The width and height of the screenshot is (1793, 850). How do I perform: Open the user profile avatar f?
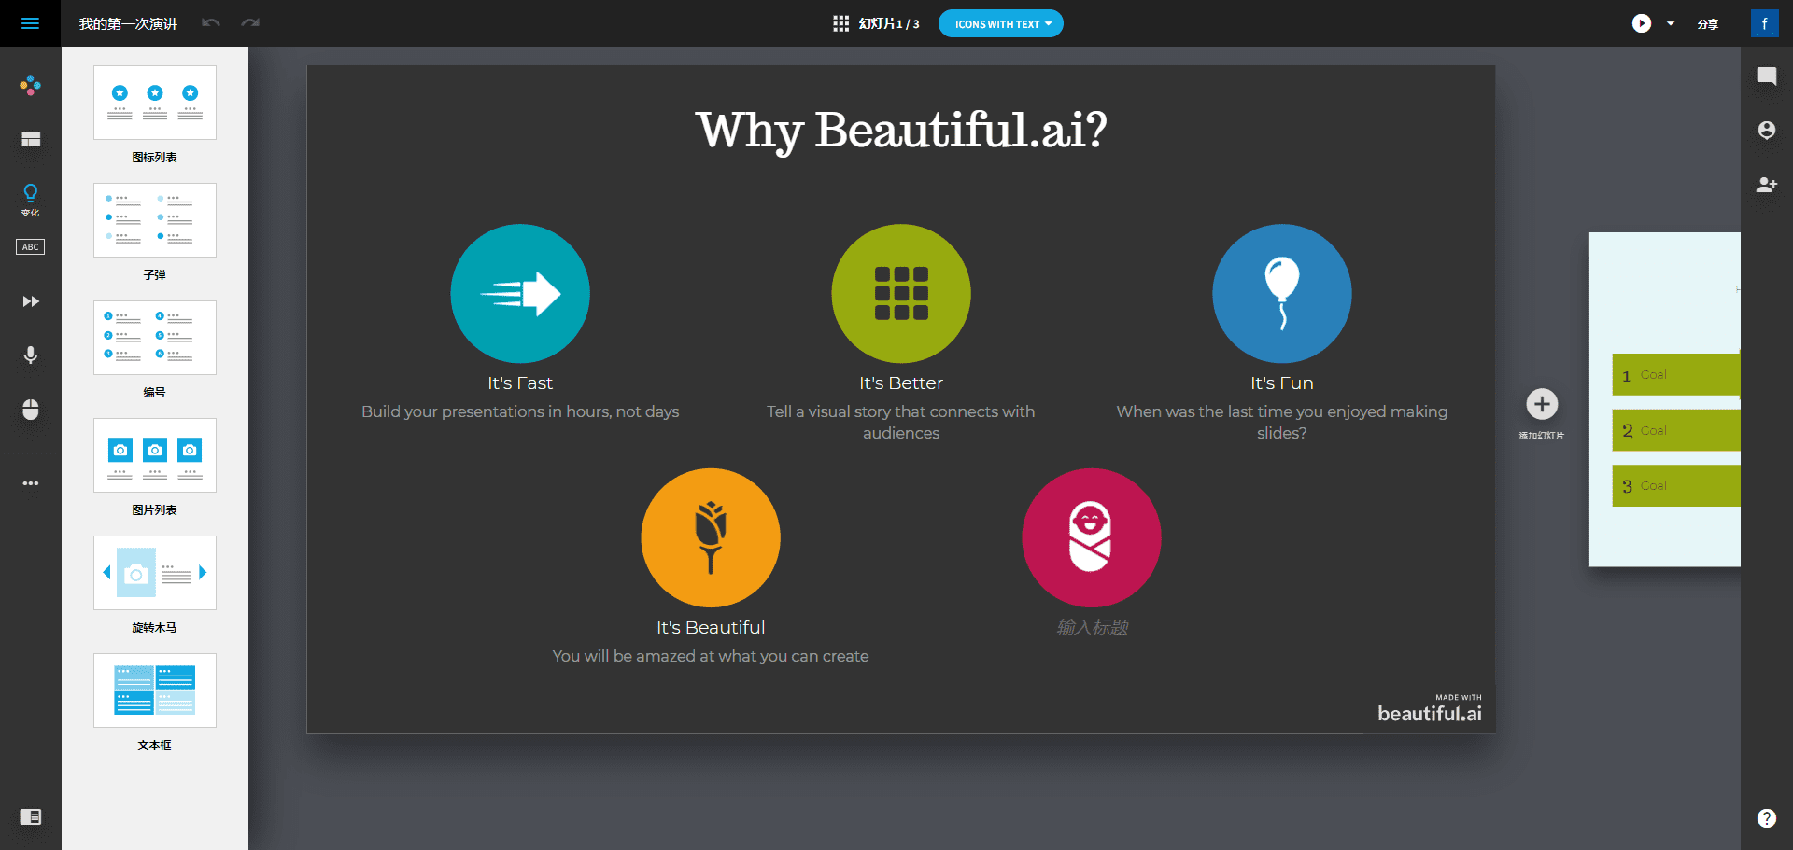point(1764,23)
